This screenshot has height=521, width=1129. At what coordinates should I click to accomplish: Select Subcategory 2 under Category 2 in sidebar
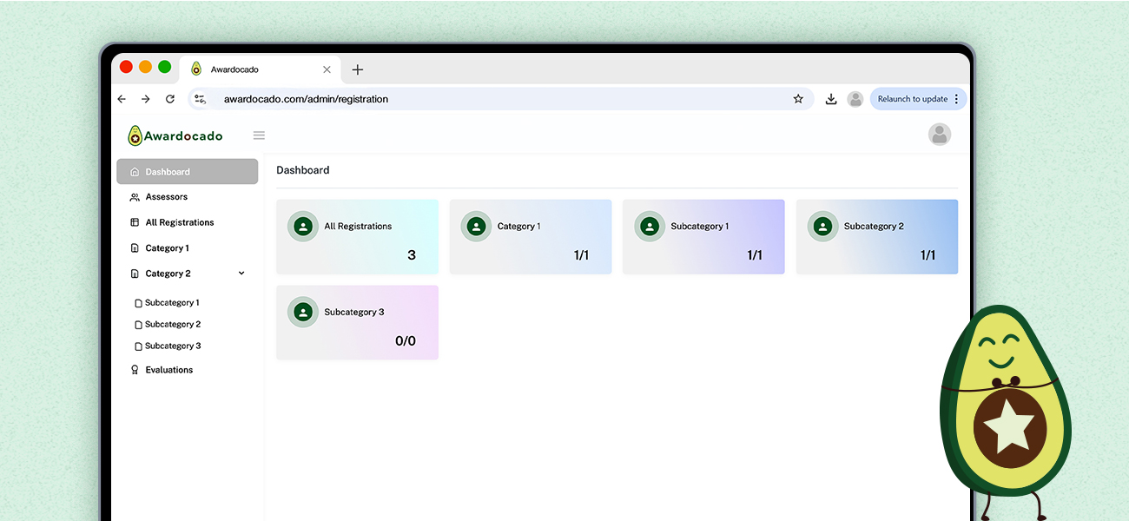172,325
